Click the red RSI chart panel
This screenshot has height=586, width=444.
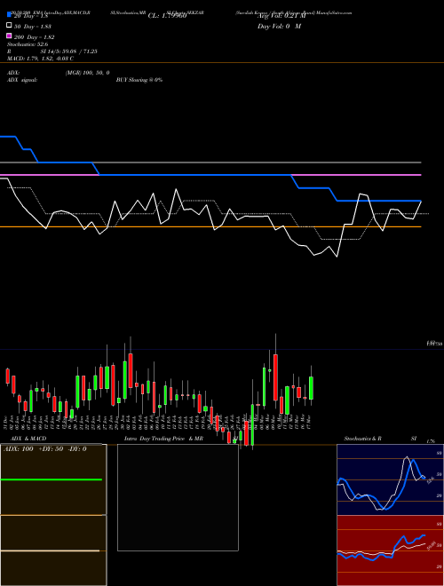[390, 550]
